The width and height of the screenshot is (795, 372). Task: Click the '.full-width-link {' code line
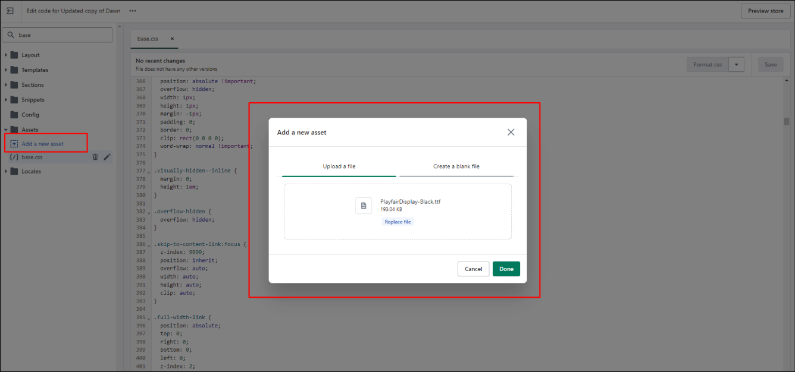click(x=183, y=317)
